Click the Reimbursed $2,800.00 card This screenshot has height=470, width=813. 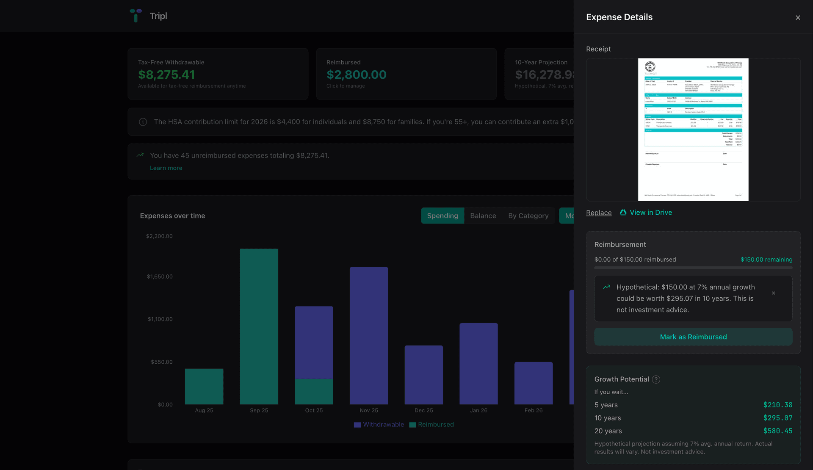[x=406, y=74]
